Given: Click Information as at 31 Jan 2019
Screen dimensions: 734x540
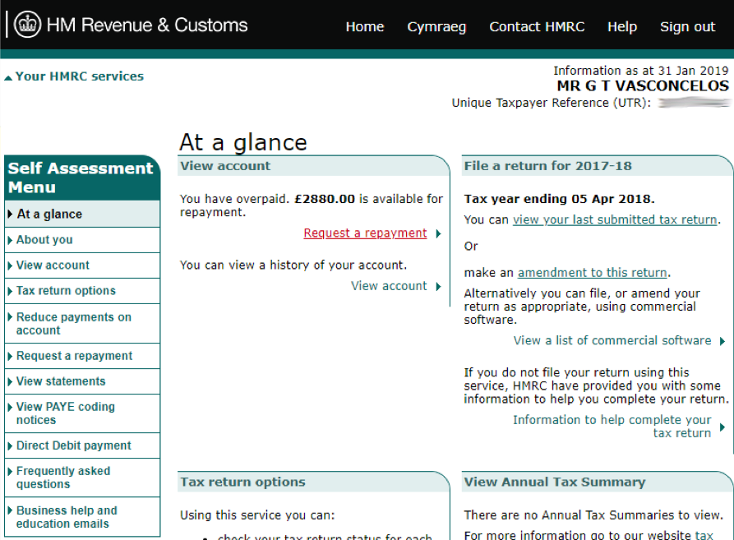Looking at the screenshot, I should click(640, 71).
